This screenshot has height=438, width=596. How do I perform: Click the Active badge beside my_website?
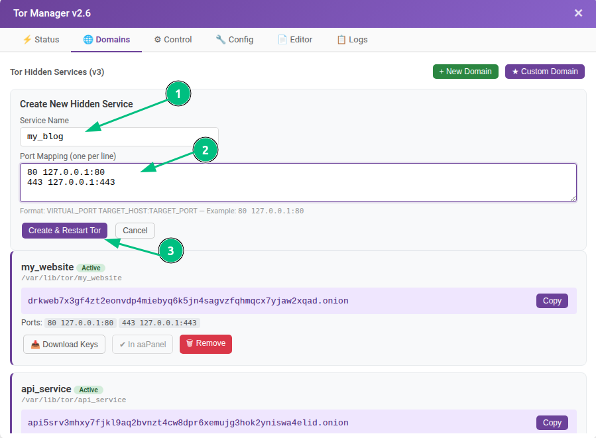click(x=91, y=268)
